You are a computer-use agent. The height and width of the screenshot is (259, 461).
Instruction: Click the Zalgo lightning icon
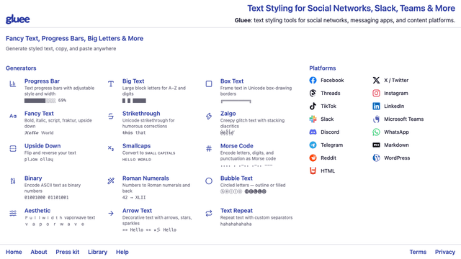point(209,117)
